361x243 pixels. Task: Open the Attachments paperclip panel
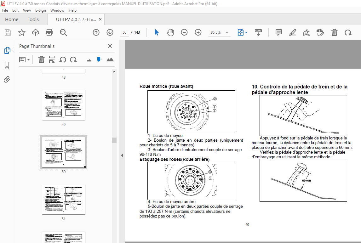pos(7,80)
